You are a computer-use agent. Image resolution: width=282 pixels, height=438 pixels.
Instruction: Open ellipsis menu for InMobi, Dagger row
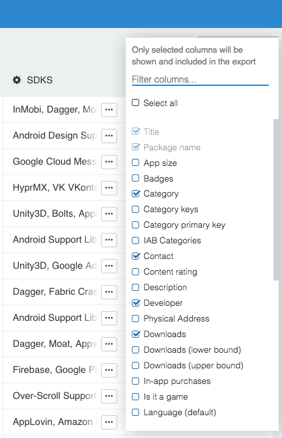click(109, 110)
